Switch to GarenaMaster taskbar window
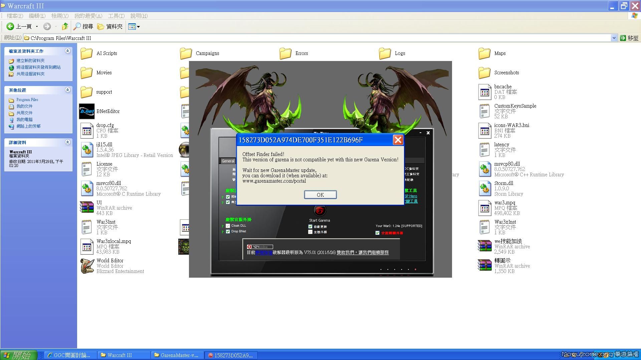Screen dimensions: 641x360 point(177,355)
